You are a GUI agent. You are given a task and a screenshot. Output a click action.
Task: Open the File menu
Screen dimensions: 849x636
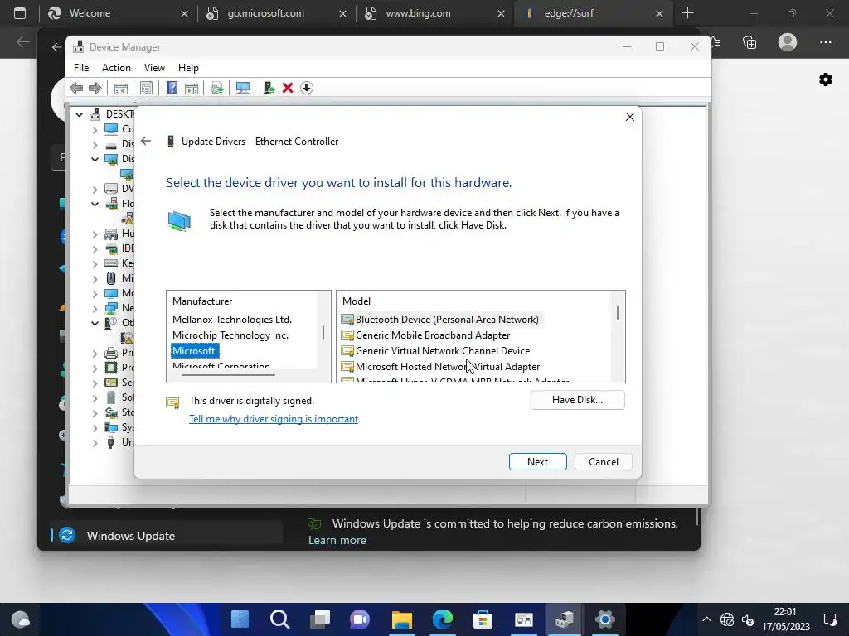[81, 68]
